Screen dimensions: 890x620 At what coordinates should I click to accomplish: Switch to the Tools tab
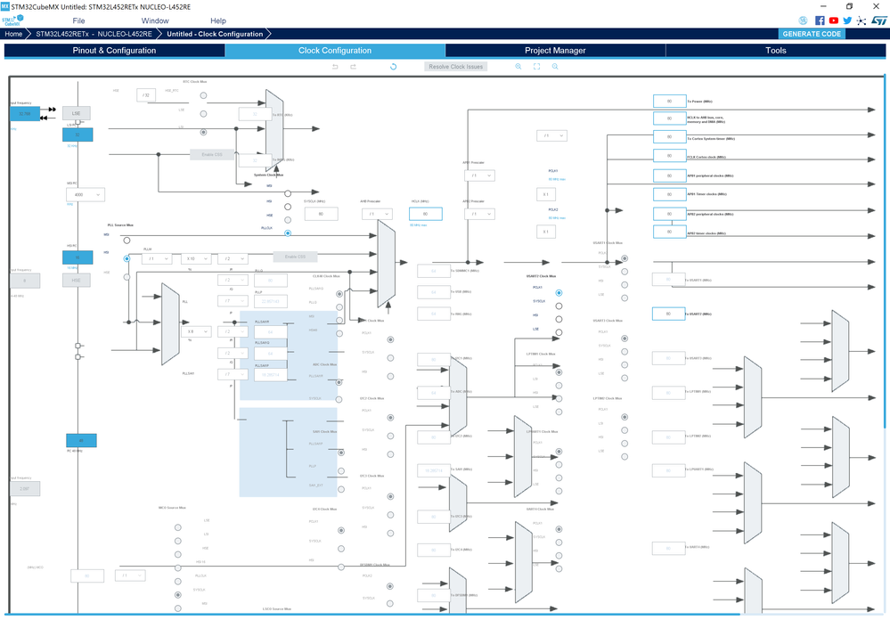coord(775,51)
